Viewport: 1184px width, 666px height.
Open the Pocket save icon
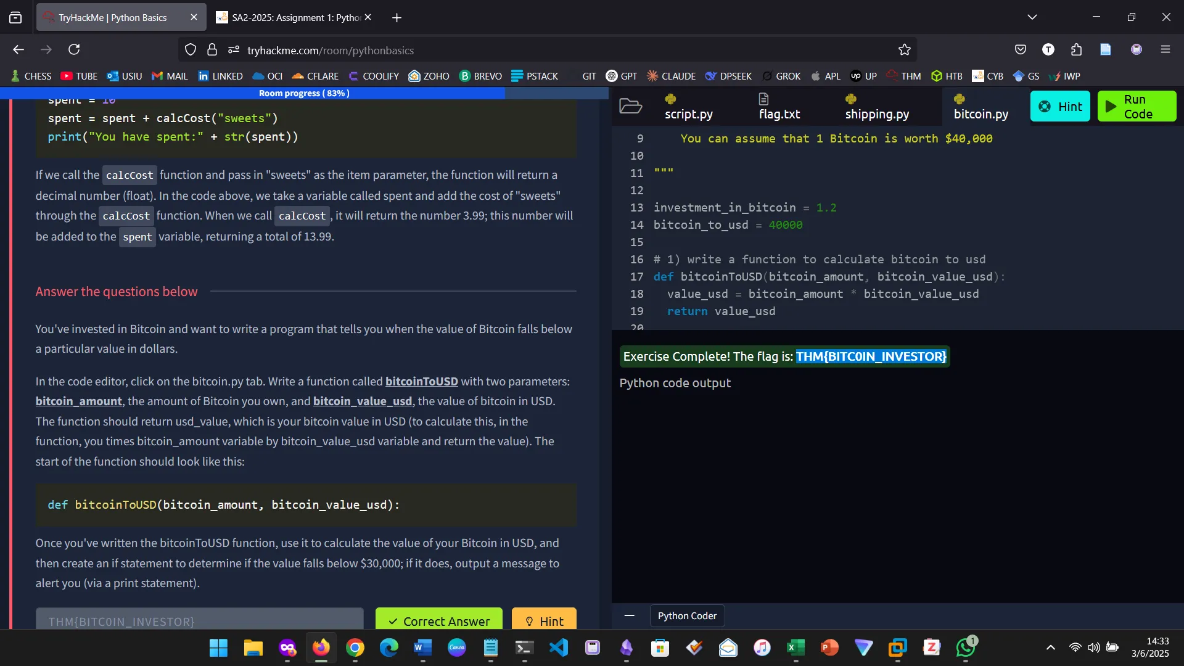coord(1021,49)
